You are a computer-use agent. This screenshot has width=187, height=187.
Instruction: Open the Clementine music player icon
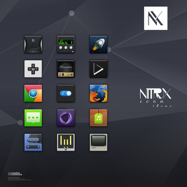pyautogui.click(x=66, y=69)
